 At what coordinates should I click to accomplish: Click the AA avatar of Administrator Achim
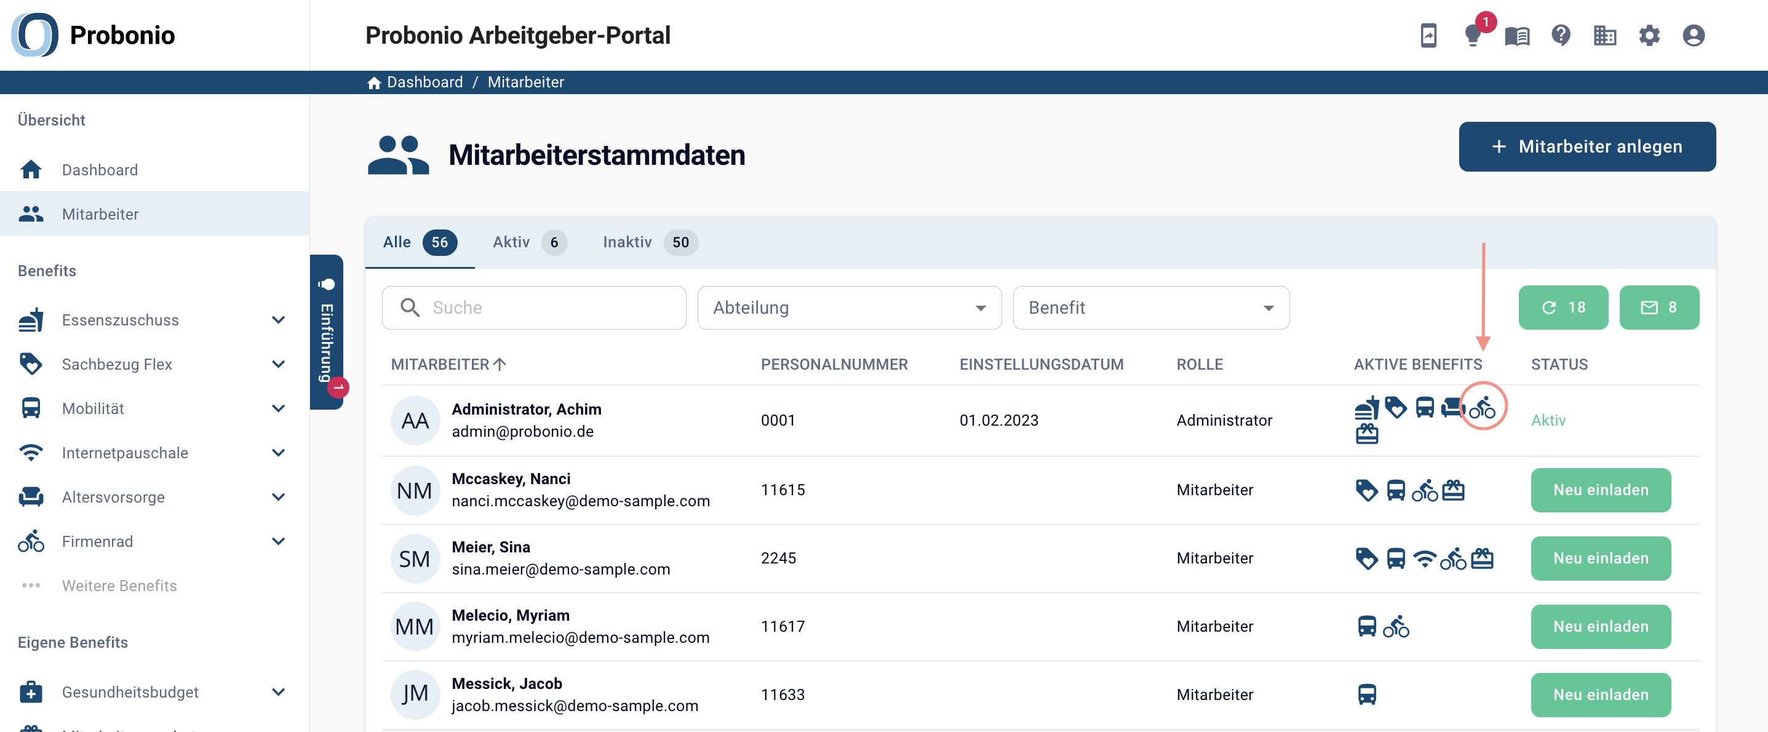coord(415,421)
